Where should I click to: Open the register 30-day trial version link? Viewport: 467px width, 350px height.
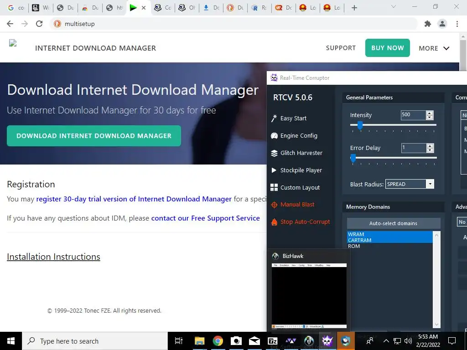click(134, 199)
